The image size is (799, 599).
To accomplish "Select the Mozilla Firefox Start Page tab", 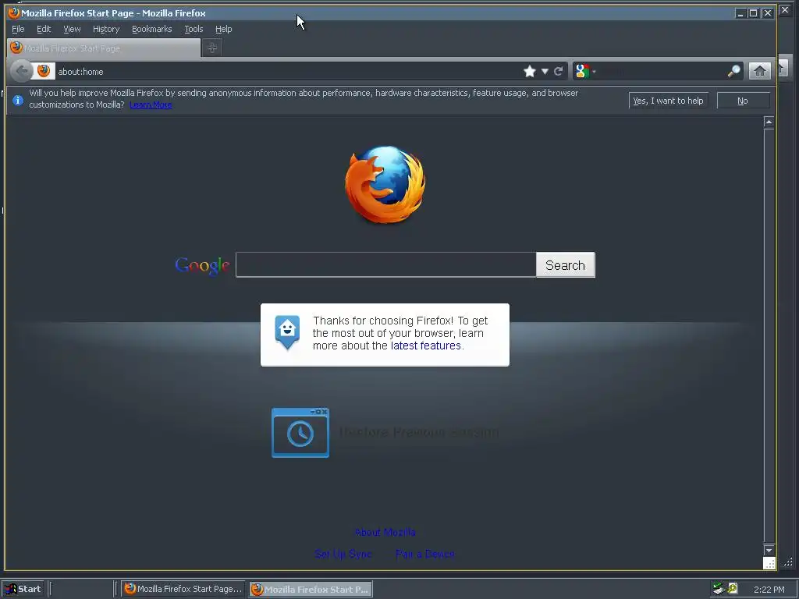I will (x=104, y=48).
